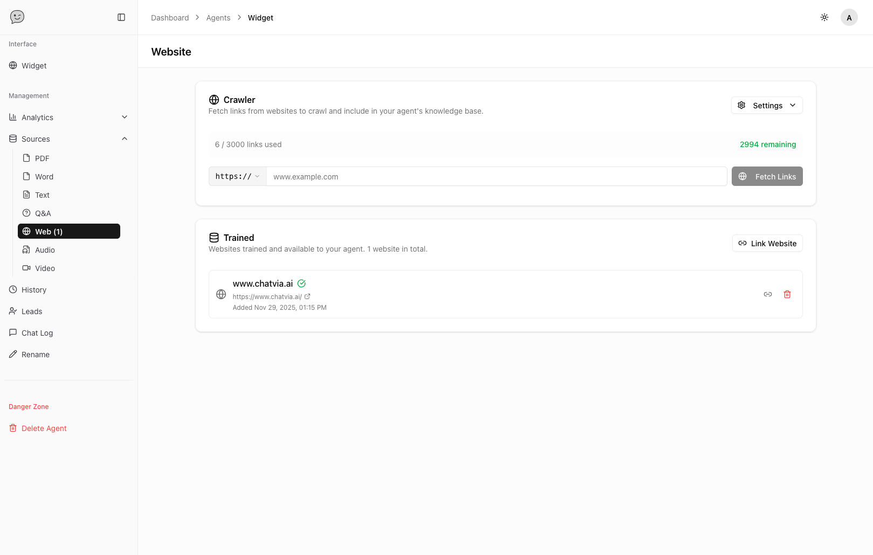Navigate to Agents in the breadcrumb
The height and width of the screenshot is (555, 873).
click(x=218, y=18)
